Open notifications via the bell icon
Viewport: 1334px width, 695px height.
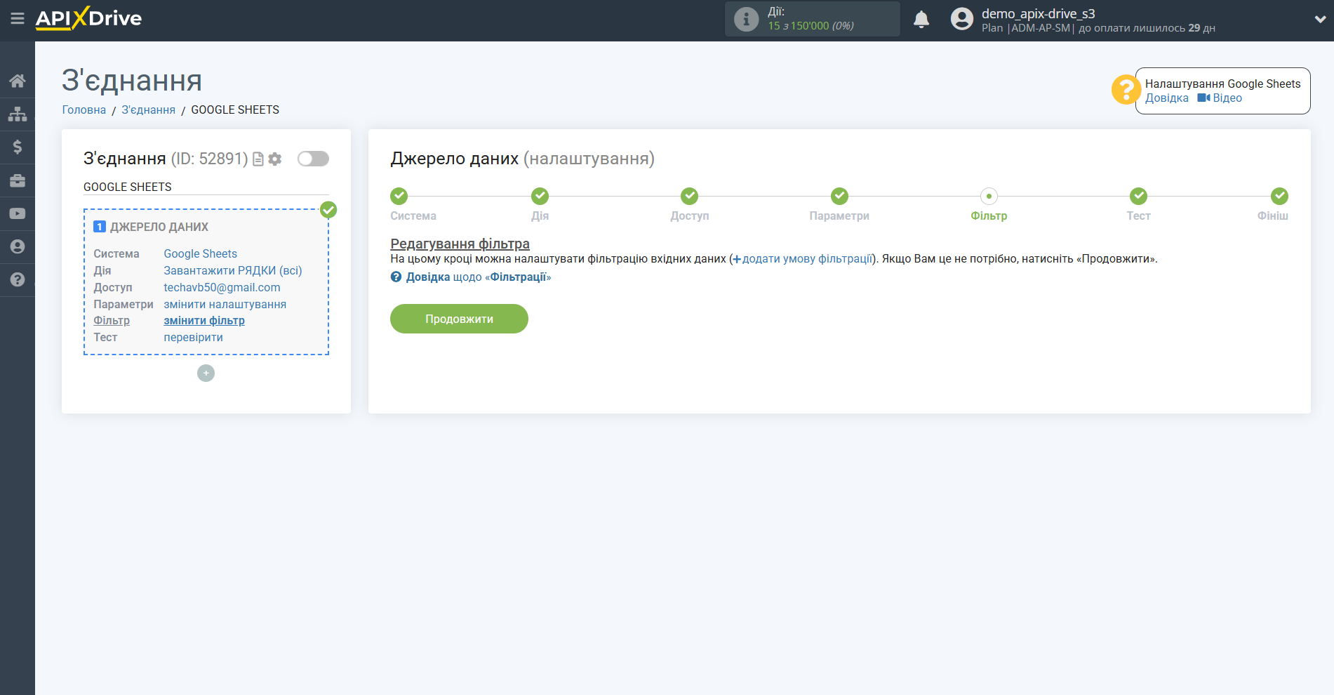pos(921,19)
